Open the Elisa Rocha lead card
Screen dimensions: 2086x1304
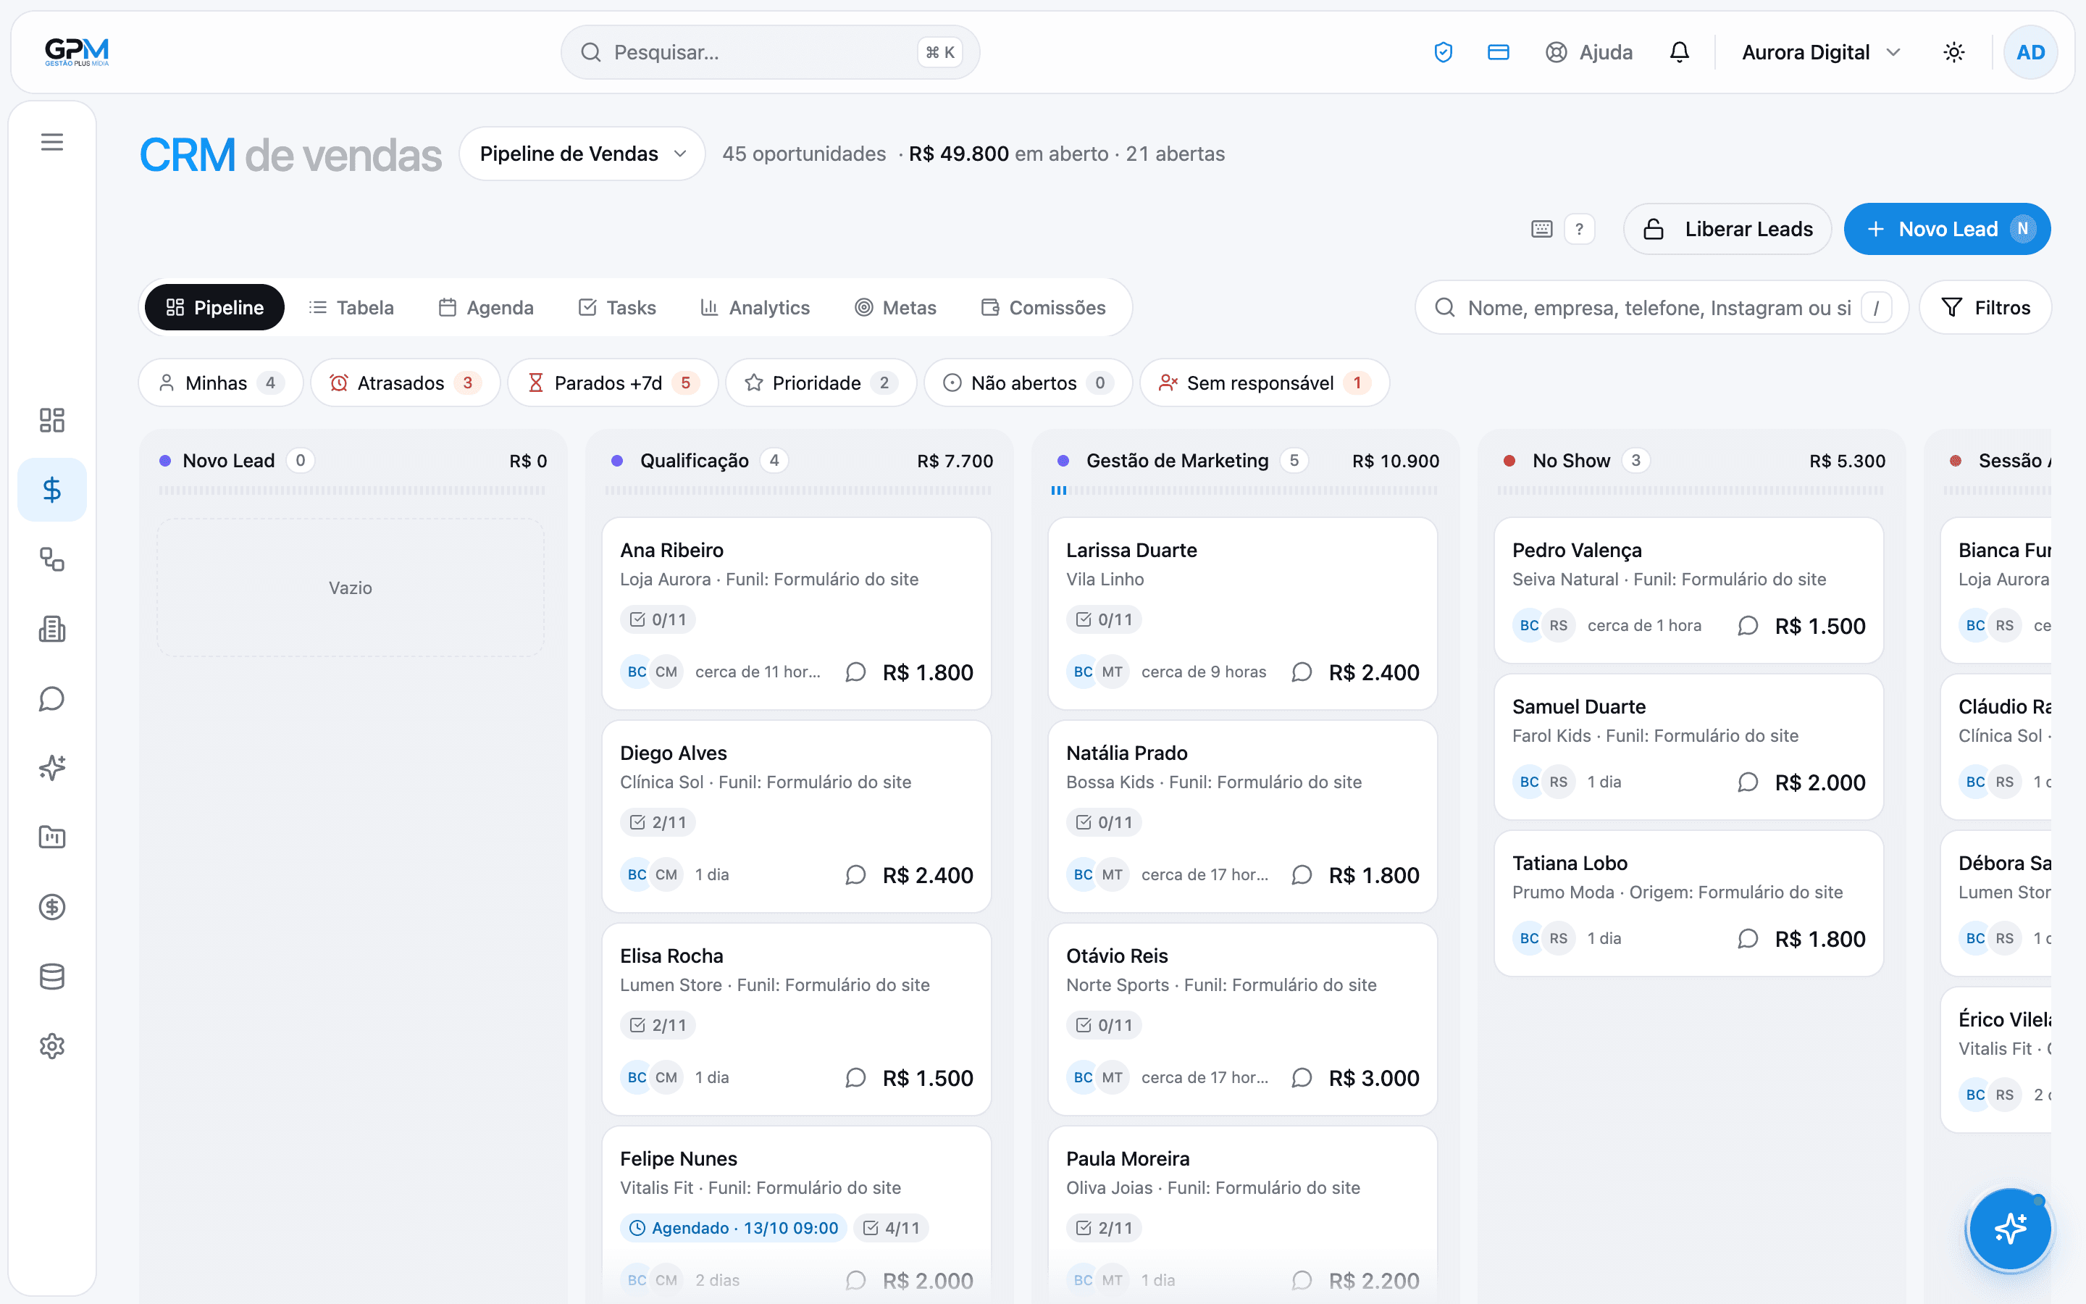797,1019
